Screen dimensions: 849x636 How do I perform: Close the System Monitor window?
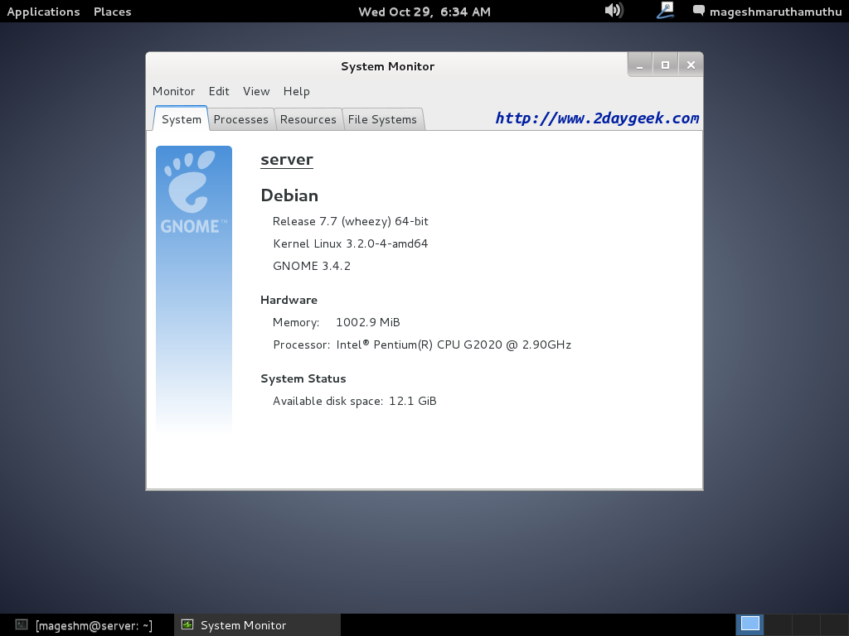click(x=691, y=65)
